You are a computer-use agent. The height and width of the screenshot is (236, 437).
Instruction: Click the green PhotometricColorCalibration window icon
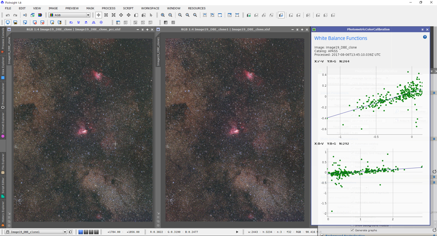point(314,29)
